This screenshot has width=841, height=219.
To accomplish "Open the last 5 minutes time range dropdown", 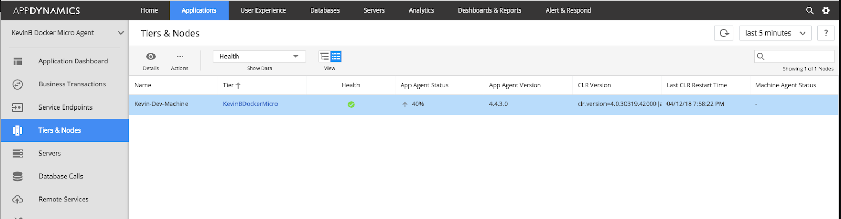I will coord(775,33).
